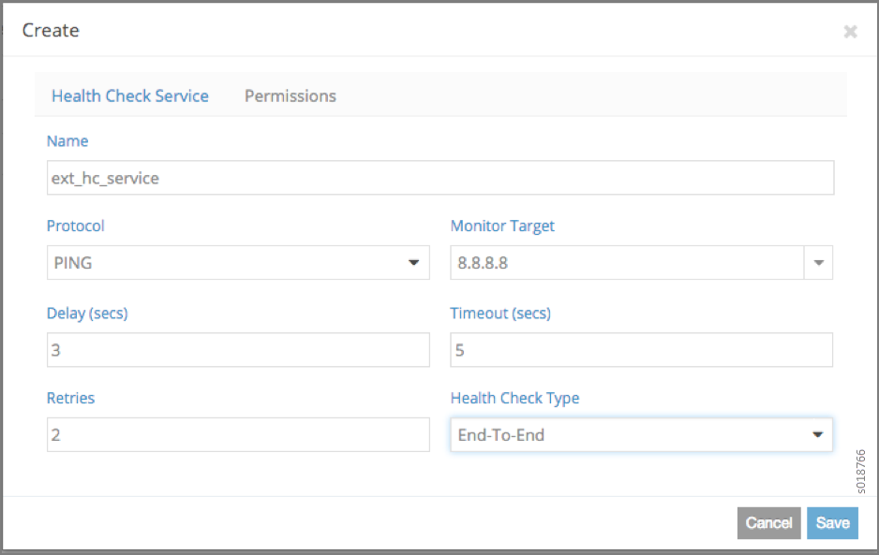Focus the Delay (secs) input field

pyautogui.click(x=238, y=350)
